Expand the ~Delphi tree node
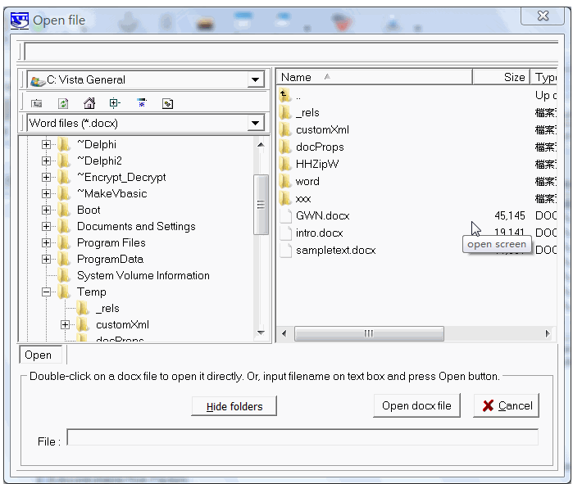 pyautogui.click(x=46, y=144)
